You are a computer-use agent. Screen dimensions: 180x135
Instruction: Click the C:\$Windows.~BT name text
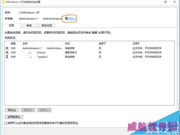point(29,13)
